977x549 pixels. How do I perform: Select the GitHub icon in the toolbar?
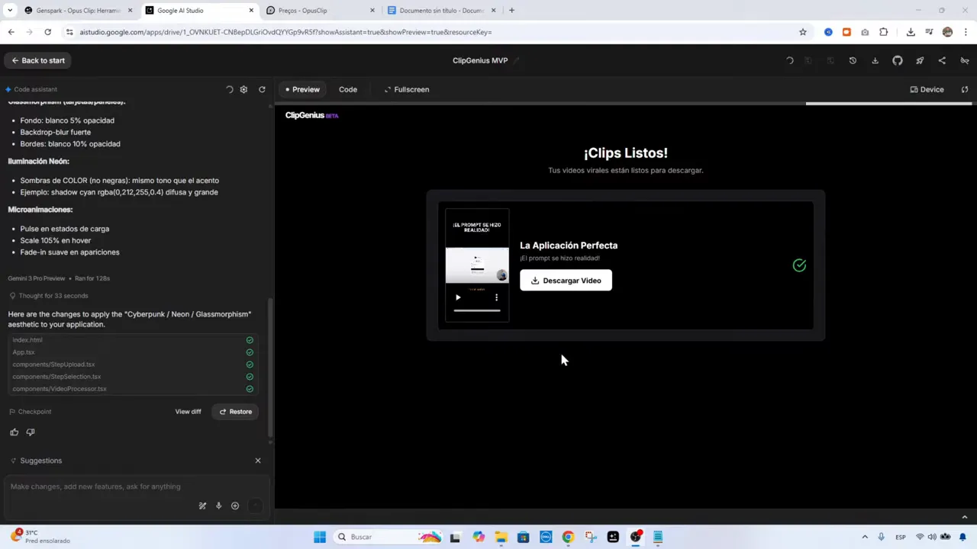coord(897,60)
